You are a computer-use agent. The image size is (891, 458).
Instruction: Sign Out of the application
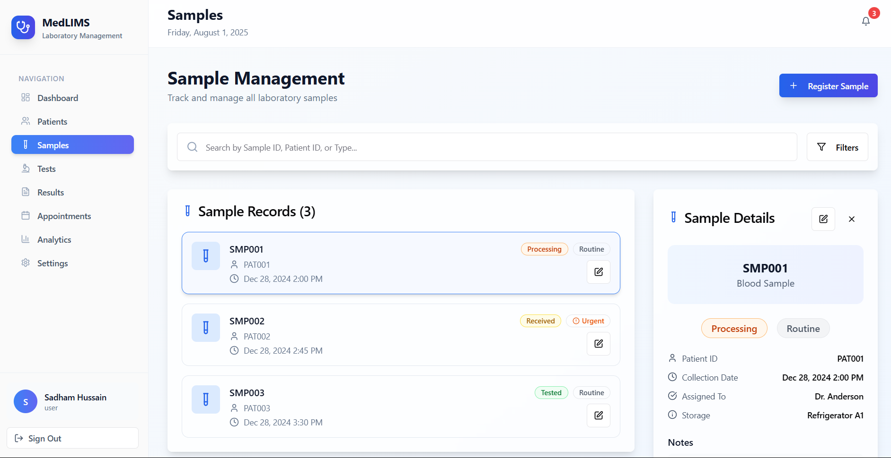[72, 438]
